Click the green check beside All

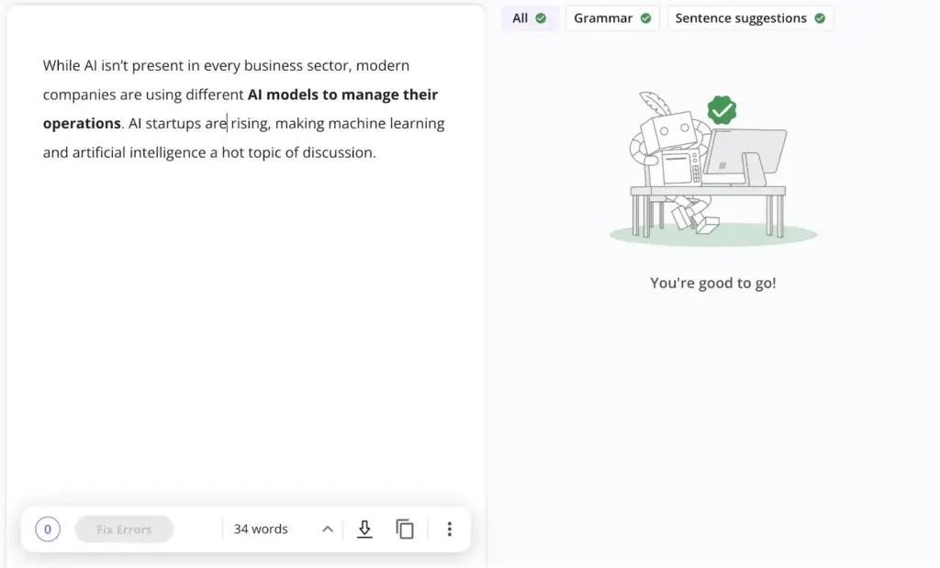541,18
